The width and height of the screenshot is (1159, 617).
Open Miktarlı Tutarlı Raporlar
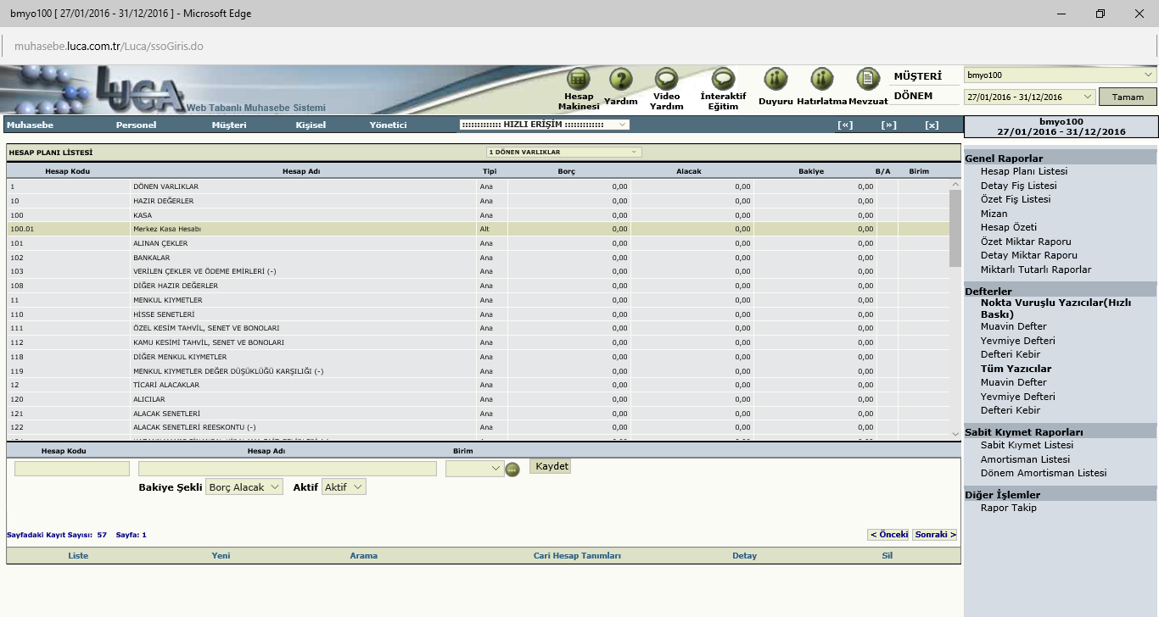pyautogui.click(x=1036, y=270)
